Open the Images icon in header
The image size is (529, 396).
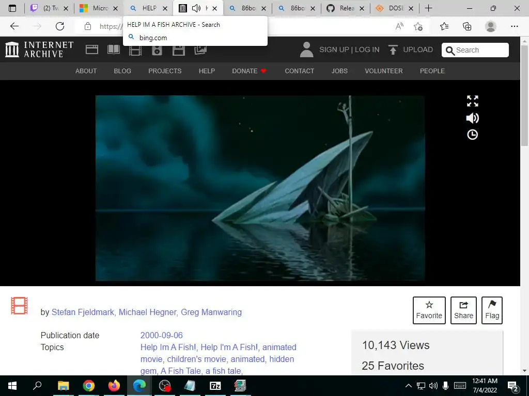[200, 50]
